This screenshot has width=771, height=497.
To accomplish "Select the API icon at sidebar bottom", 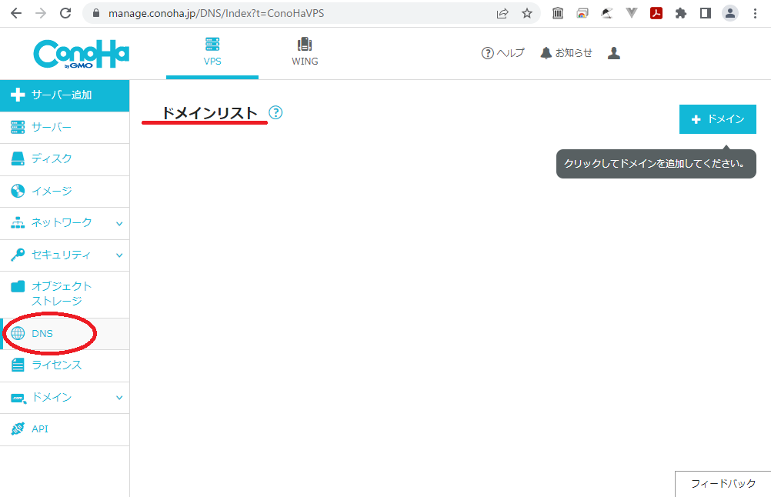I will 17,430.
